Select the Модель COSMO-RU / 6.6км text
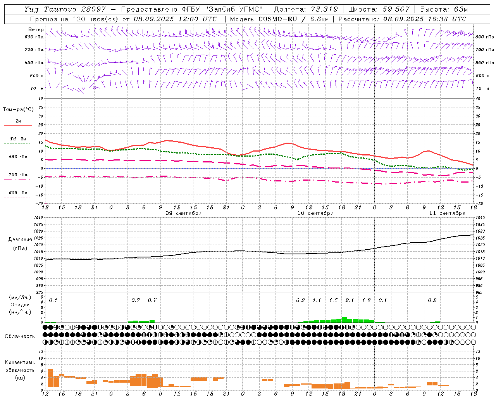Viewport: 496px width, 397px height. click(x=279, y=19)
